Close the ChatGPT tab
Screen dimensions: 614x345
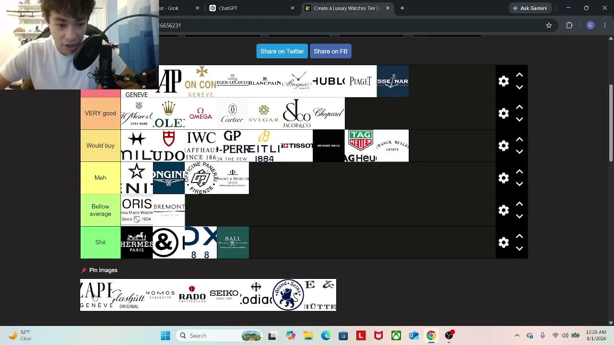[292, 8]
